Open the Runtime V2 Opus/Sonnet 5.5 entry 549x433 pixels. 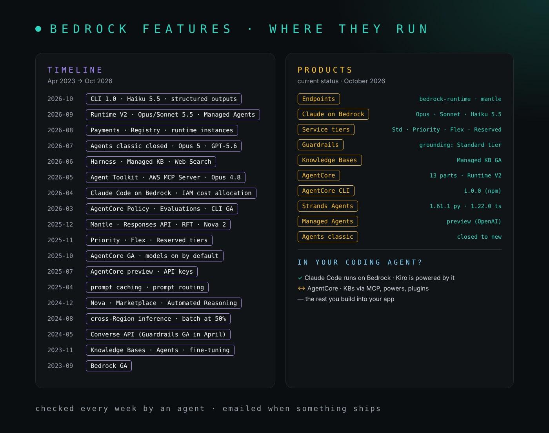(x=173, y=115)
